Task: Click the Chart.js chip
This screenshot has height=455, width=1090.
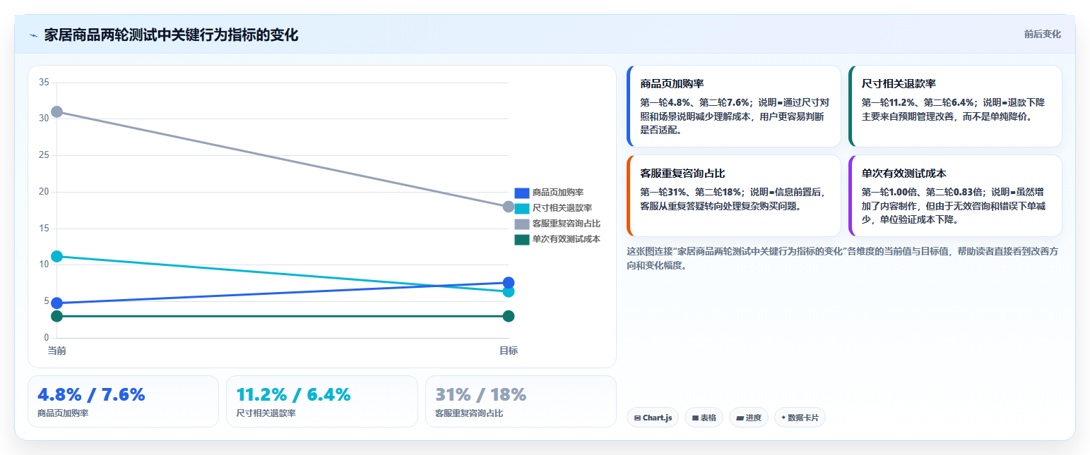Action: click(x=653, y=418)
